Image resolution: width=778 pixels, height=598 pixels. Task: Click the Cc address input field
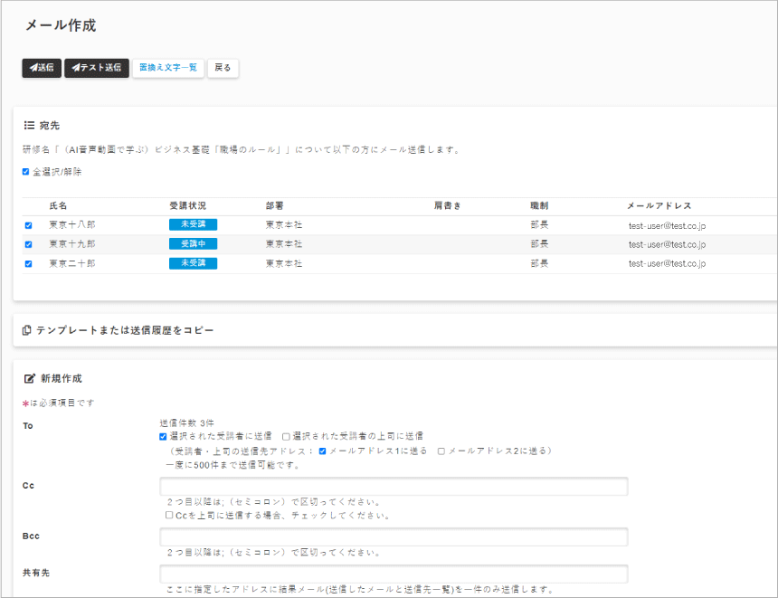[394, 487]
